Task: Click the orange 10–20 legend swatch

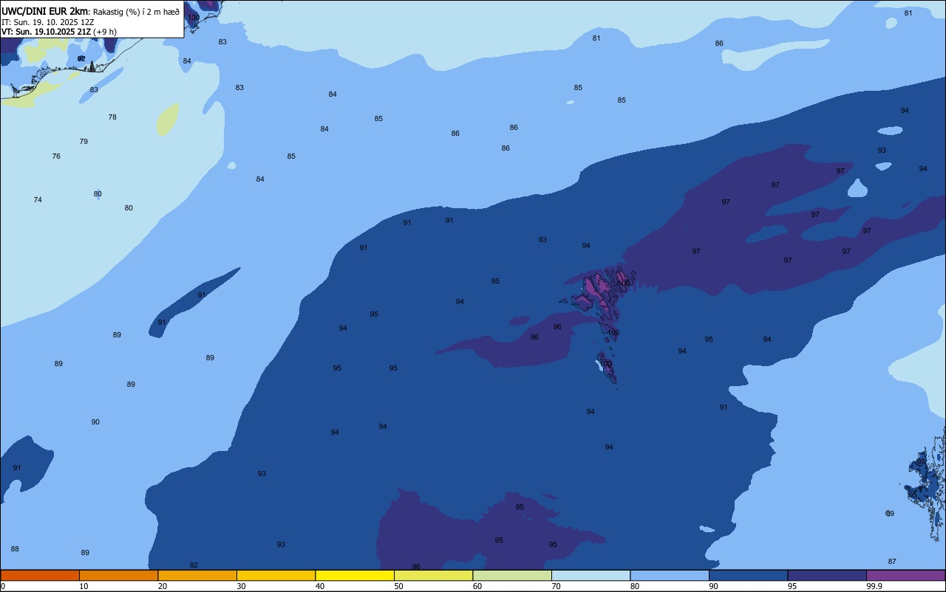Action: (x=118, y=575)
